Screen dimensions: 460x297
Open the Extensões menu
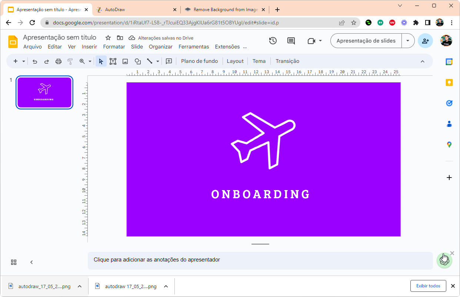click(x=227, y=47)
